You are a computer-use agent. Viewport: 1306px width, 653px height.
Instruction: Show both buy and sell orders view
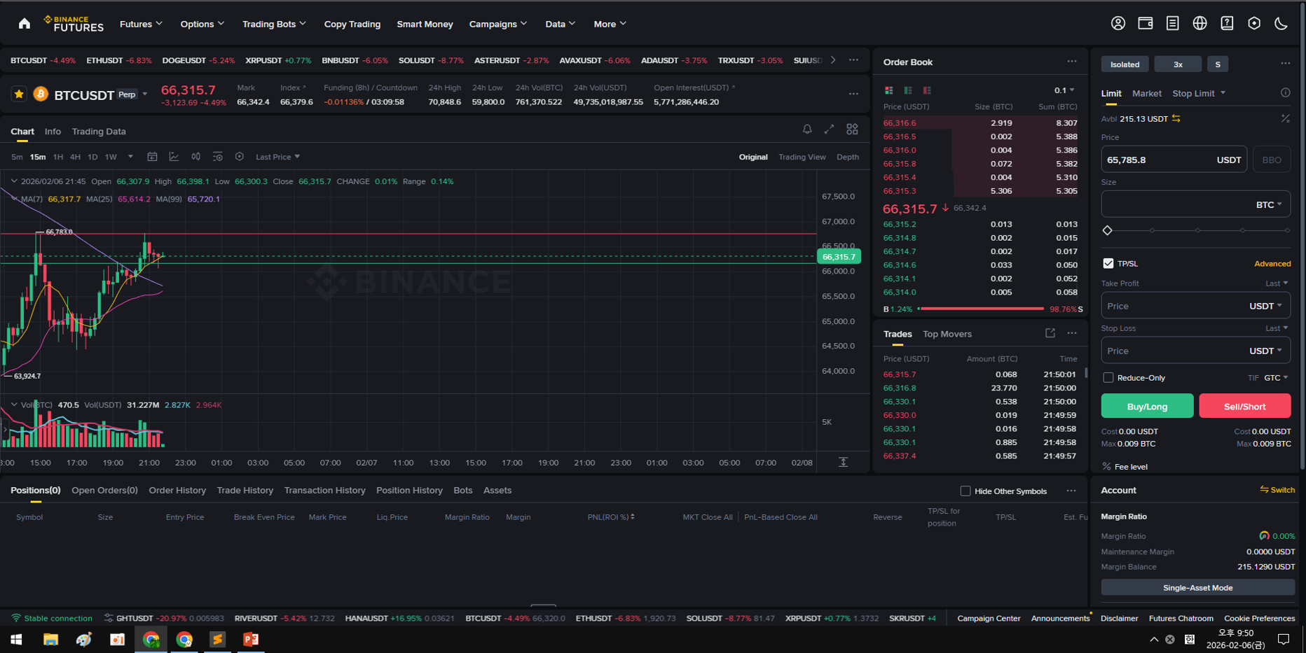tap(888, 90)
